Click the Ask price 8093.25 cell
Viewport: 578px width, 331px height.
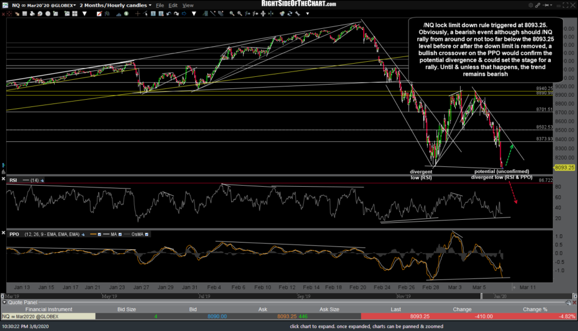point(287,317)
